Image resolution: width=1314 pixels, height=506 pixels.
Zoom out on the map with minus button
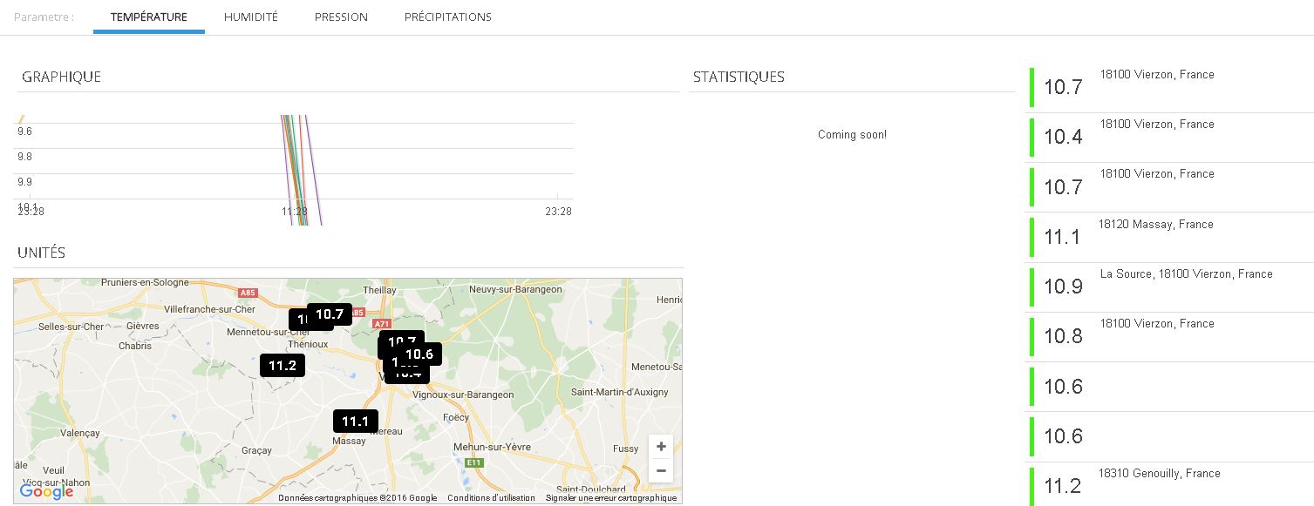tap(661, 471)
